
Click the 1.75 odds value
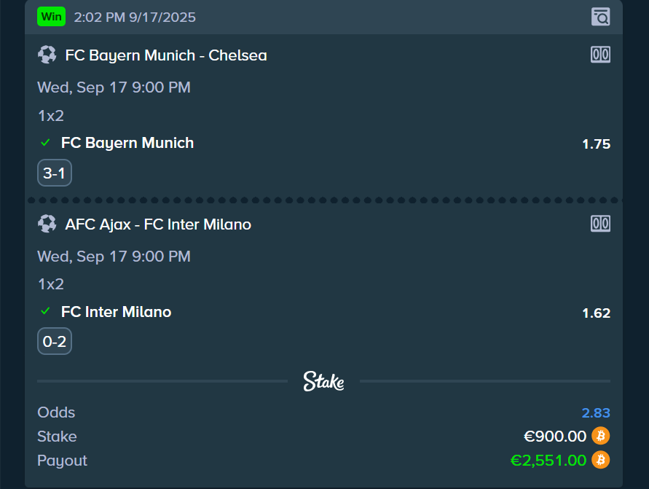[596, 144]
